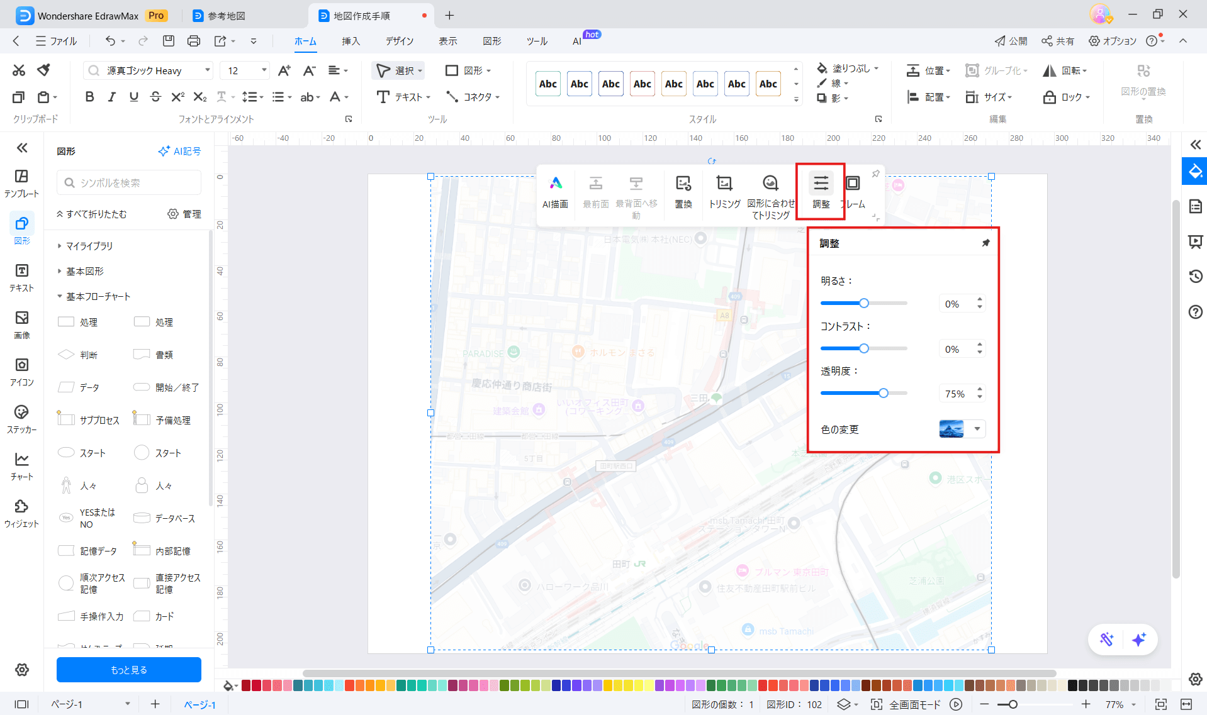Click the AI記号 link
This screenshot has height=715, width=1207.
tap(180, 152)
